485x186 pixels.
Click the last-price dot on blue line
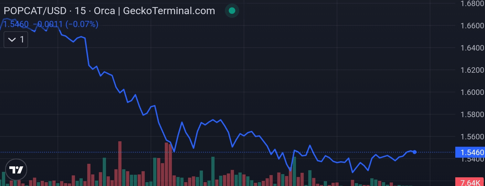[415, 152]
